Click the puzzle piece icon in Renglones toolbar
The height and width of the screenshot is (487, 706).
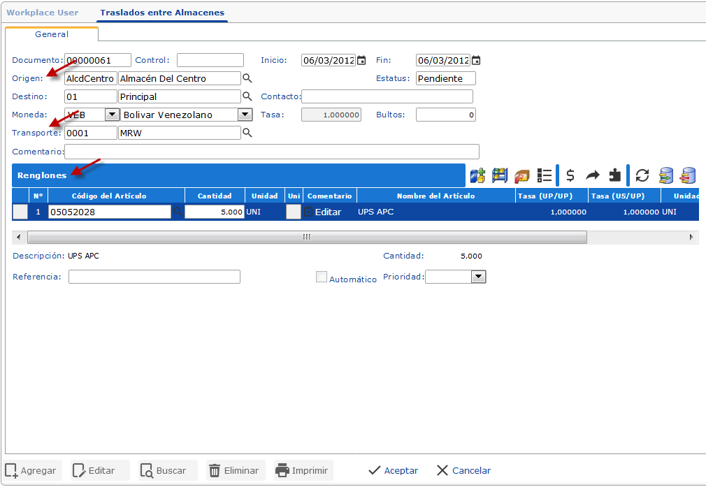coord(614,175)
